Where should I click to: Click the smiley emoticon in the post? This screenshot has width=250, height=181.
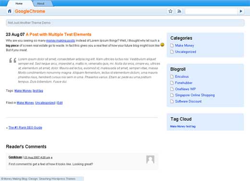point(162,45)
